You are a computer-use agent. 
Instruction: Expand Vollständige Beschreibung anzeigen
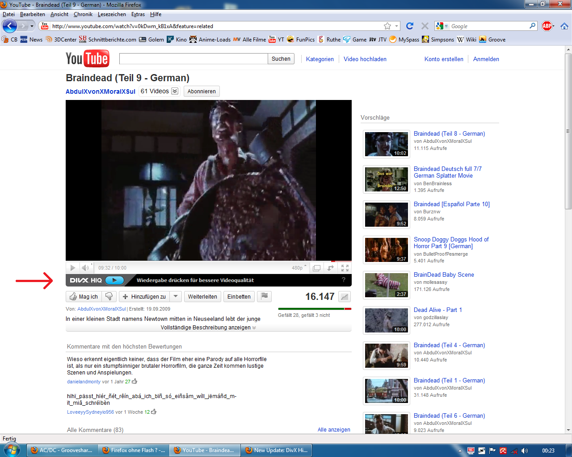point(208,328)
